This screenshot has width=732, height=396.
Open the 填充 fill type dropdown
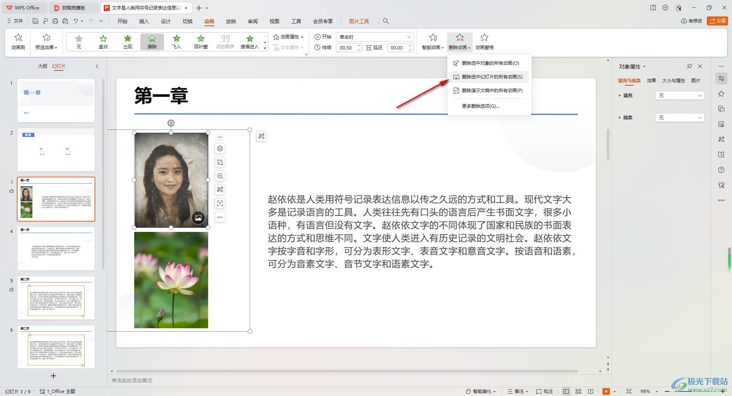[679, 96]
